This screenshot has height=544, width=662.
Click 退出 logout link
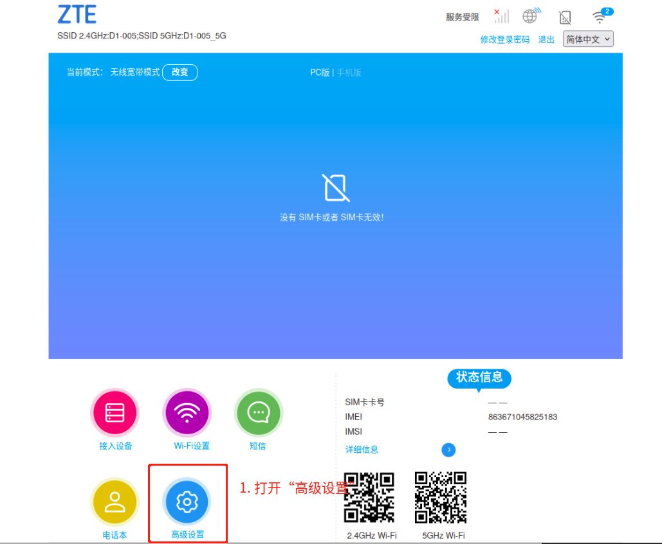(546, 40)
